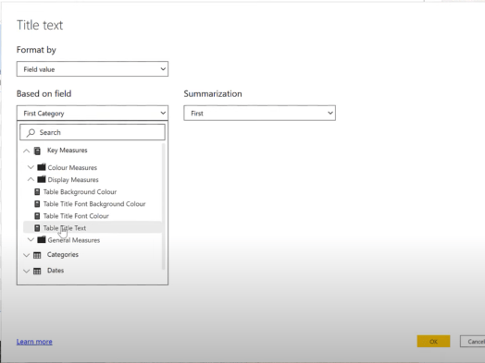Click the Key Measures calculator icon

37,151
